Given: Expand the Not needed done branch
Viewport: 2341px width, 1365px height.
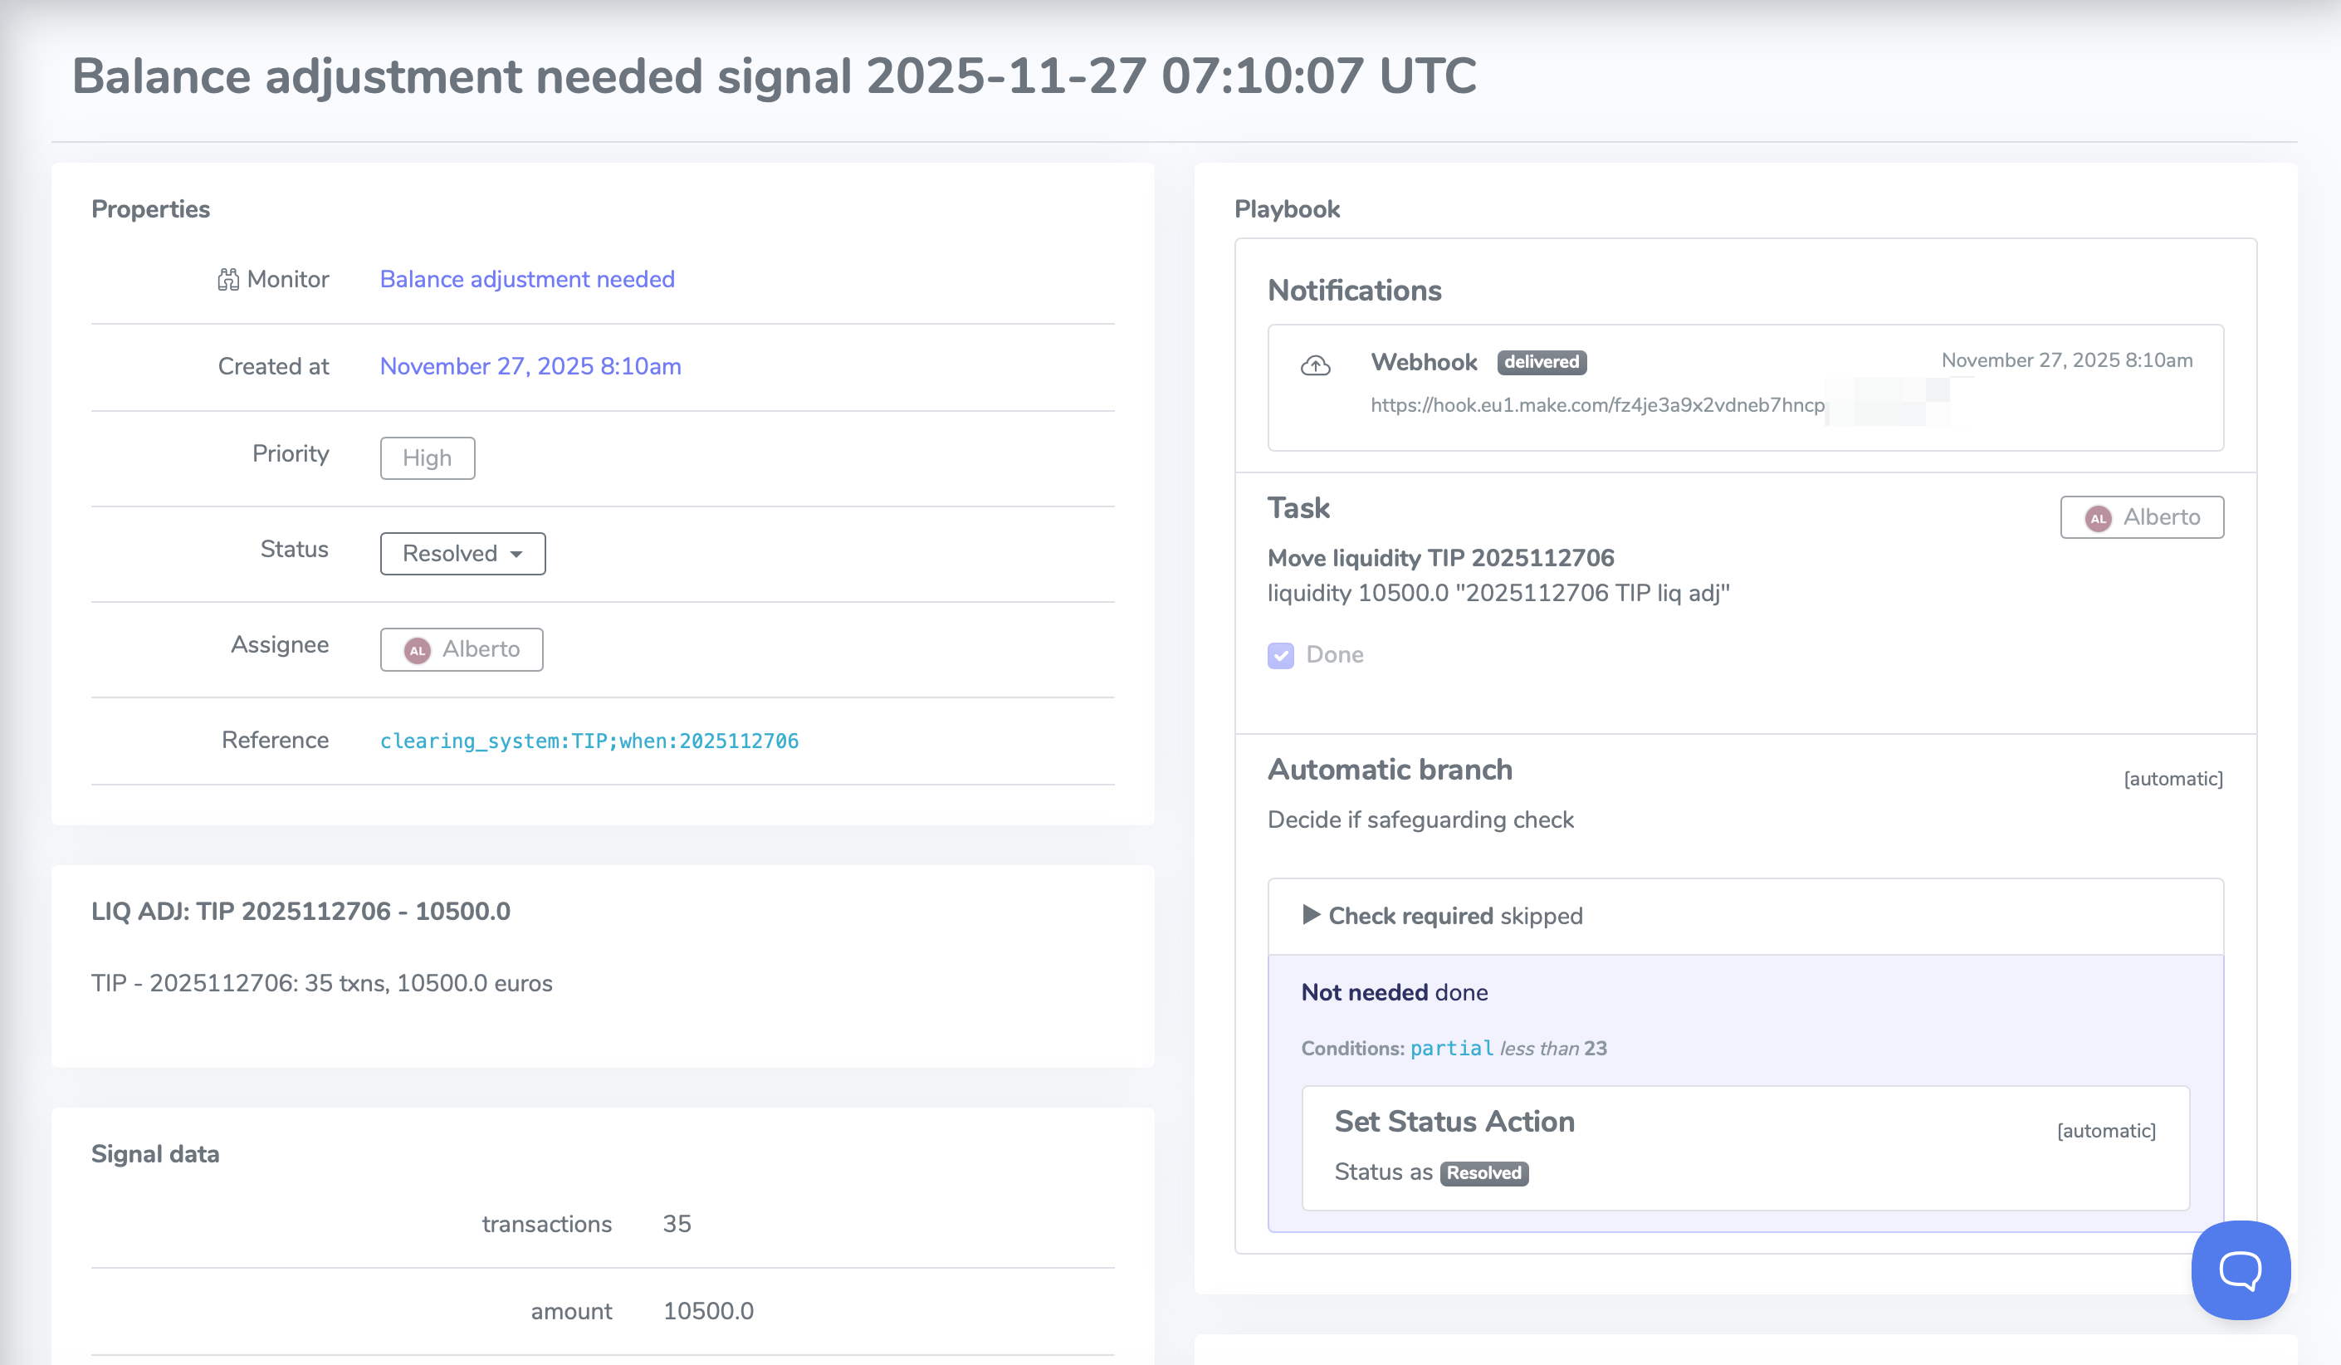Looking at the screenshot, I should click(x=1394, y=991).
